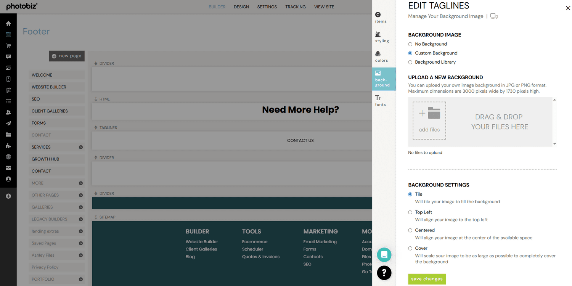
Task: Open the DESIGN menu in top navigation
Action: tap(241, 7)
